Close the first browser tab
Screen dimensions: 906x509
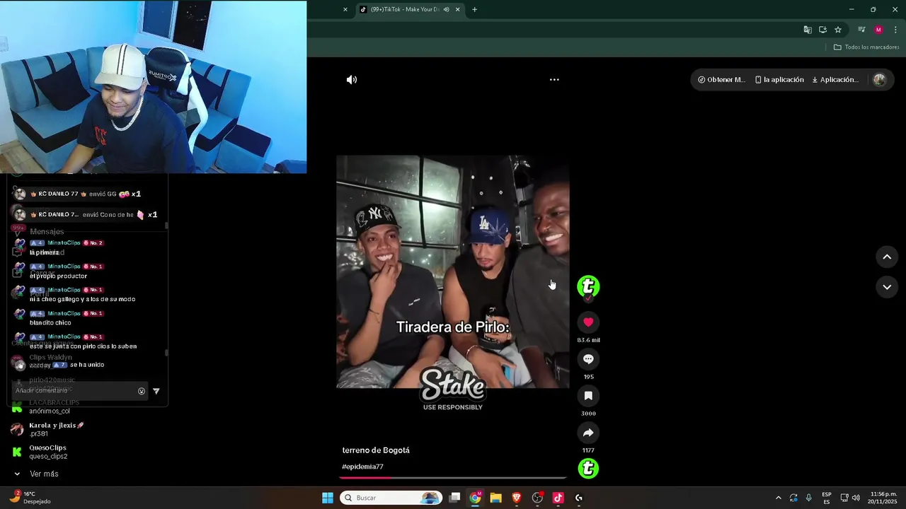pyautogui.click(x=345, y=9)
